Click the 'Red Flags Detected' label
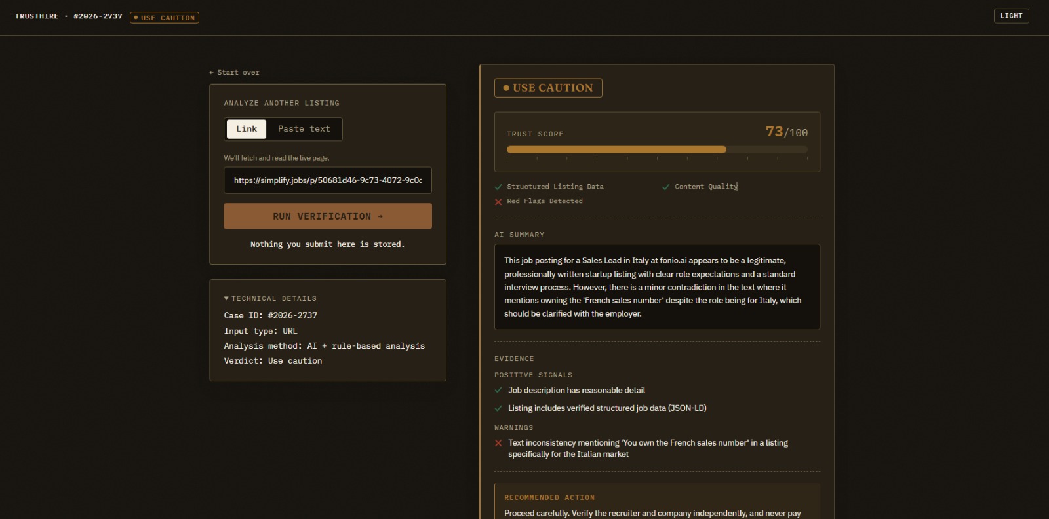This screenshot has height=519, width=1049. coord(545,201)
